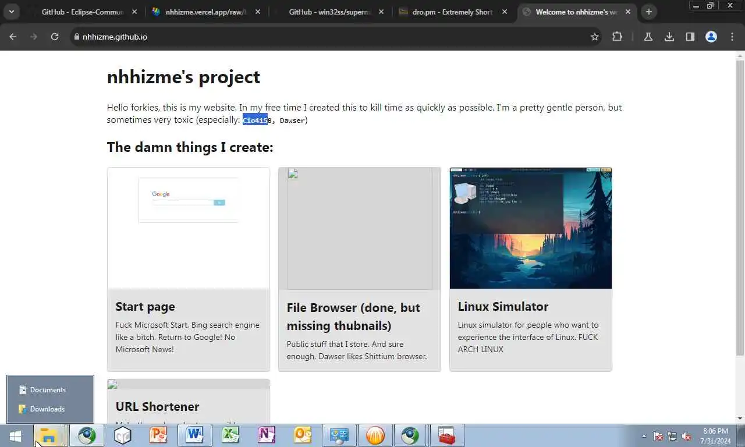Switch to GitHub - win32ss/superm tab
The width and height of the screenshot is (745, 447).
(x=329, y=12)
